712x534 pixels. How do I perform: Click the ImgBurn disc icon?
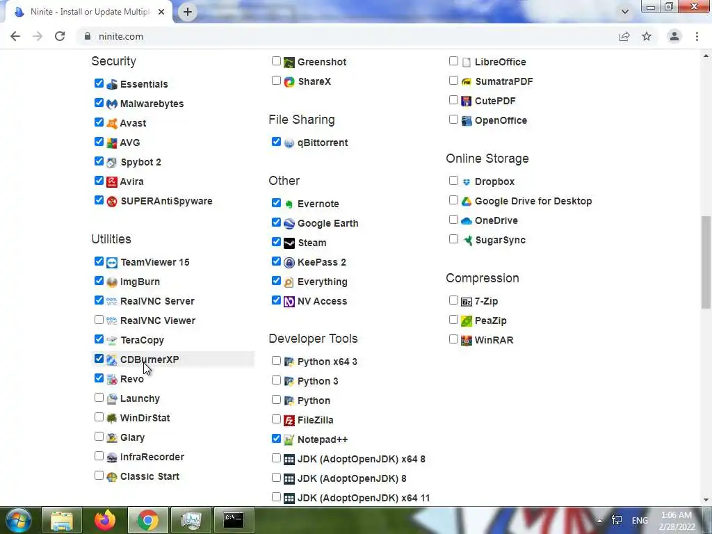(x=112, y=282)
